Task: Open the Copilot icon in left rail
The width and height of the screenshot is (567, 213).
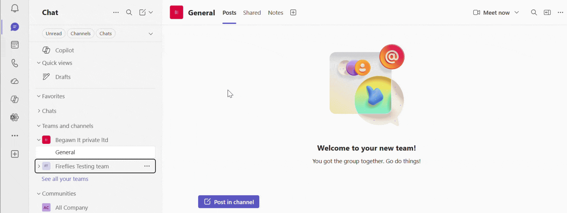Action: [15, 99]
